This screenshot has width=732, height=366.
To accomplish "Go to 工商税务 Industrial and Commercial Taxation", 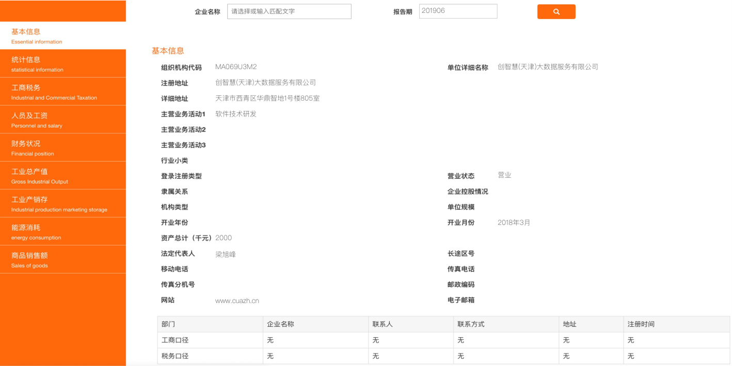I will [63, 92].
